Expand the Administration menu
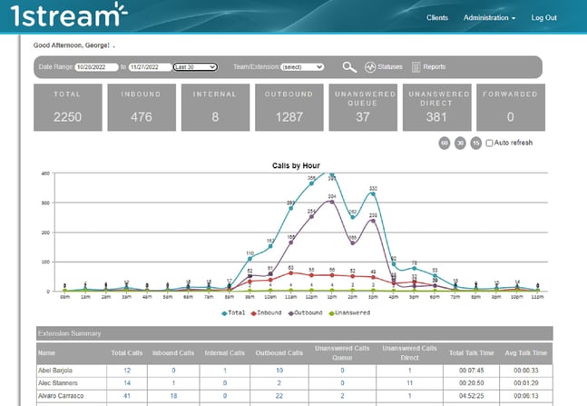587x406 pixels. (x=489, y=17)
